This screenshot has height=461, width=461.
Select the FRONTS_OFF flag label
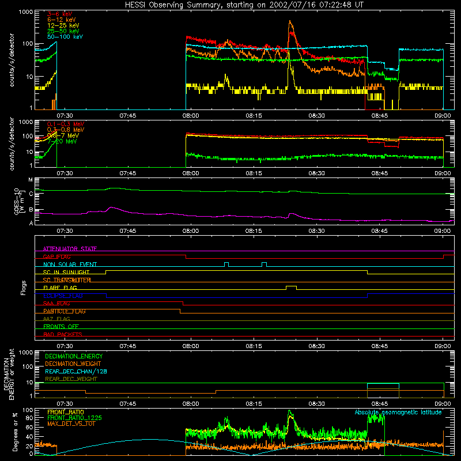point(61,327)
